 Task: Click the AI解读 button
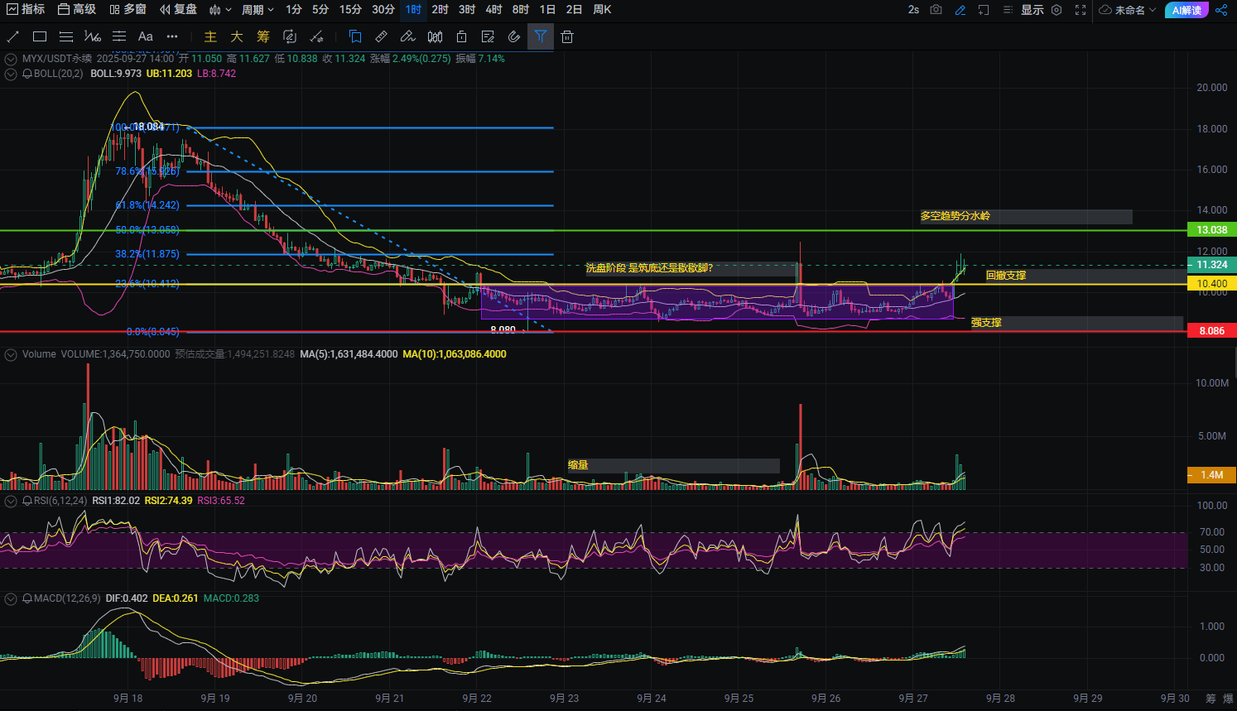pos(1186,10)
